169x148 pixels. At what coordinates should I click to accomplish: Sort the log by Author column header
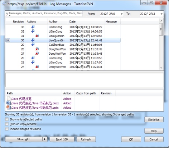point(53,21)
